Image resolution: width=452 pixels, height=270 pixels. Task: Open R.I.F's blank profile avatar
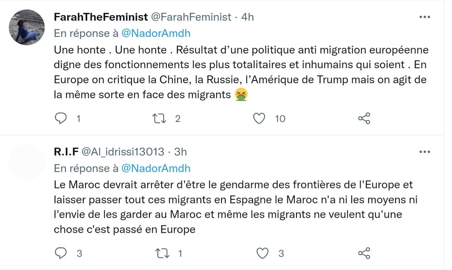[27, 162]
